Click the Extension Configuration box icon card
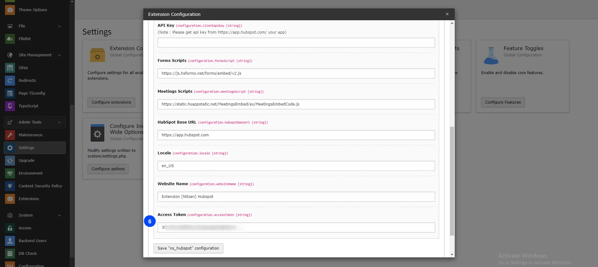This screenshot has height=267, width=598. click(97, 55)
